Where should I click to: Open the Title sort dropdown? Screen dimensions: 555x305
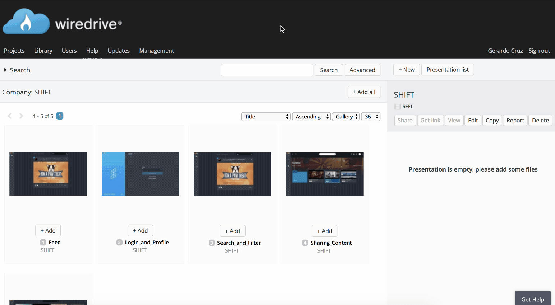coord(265,116)
